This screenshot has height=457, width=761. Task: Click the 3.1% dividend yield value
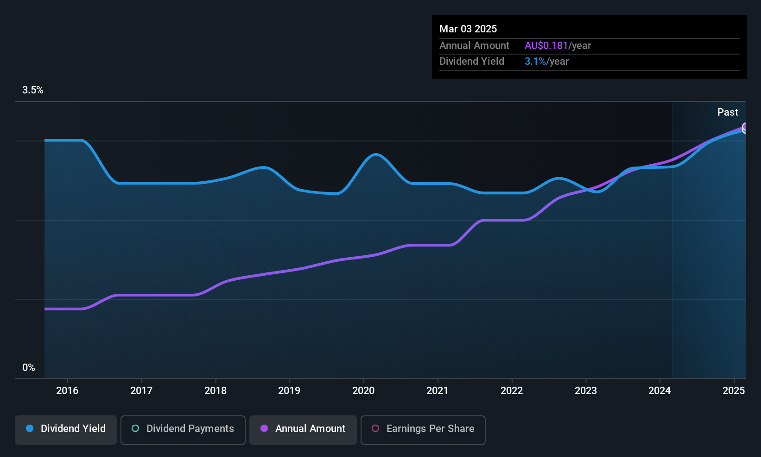pos(535,62)
